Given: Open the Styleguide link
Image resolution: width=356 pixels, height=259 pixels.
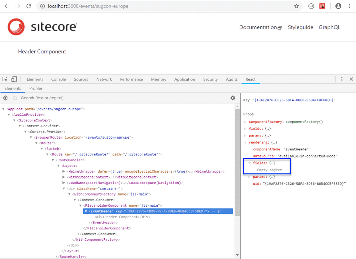Looking at the screenshot, I should point(300,27).
